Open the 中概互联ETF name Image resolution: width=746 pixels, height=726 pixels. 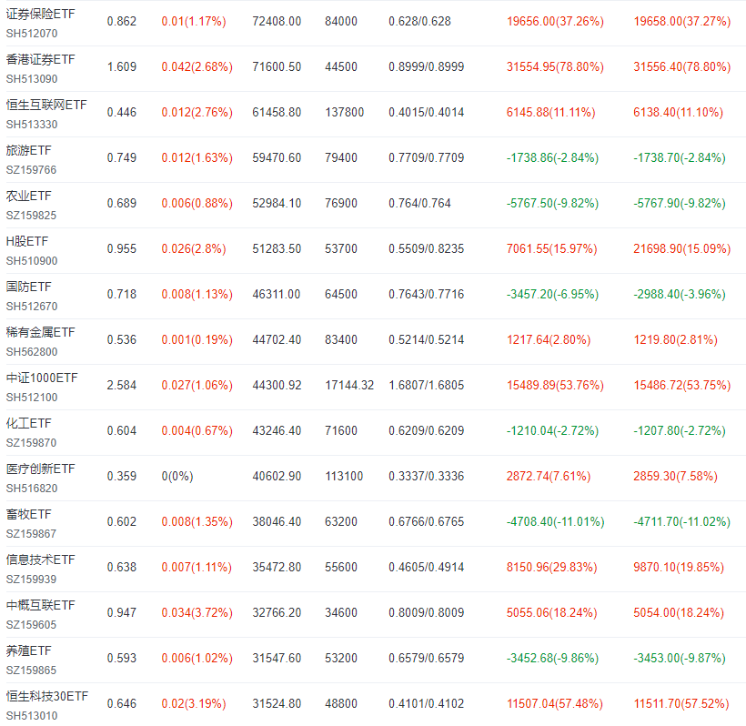pos(40,606)
